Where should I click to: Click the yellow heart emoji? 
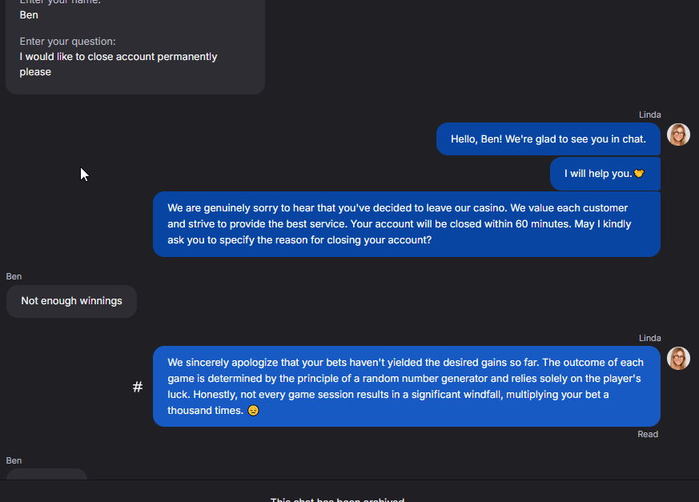639,174
